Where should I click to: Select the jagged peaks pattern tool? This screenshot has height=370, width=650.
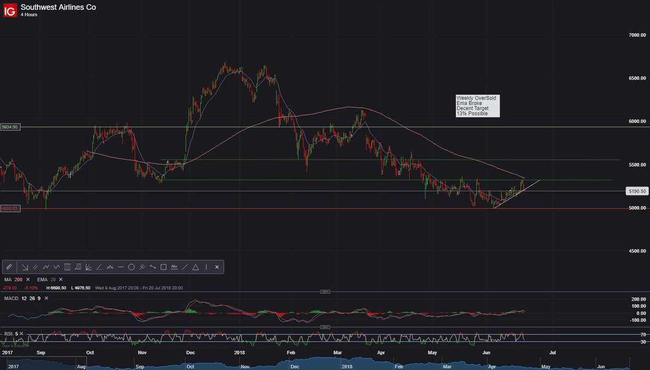pyautogui.click(x=110, y=267)
